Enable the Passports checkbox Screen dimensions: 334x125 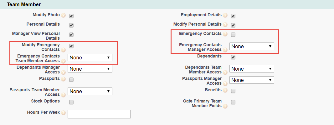(71, 80)
